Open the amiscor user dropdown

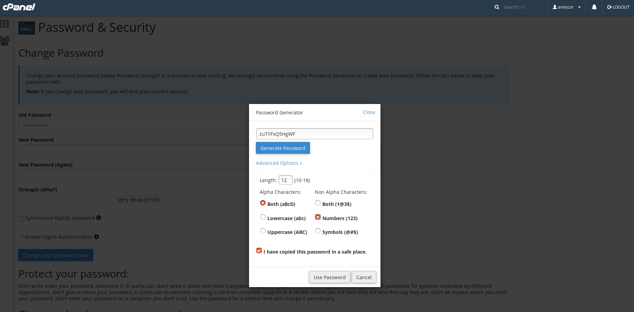tap(567, 7)
